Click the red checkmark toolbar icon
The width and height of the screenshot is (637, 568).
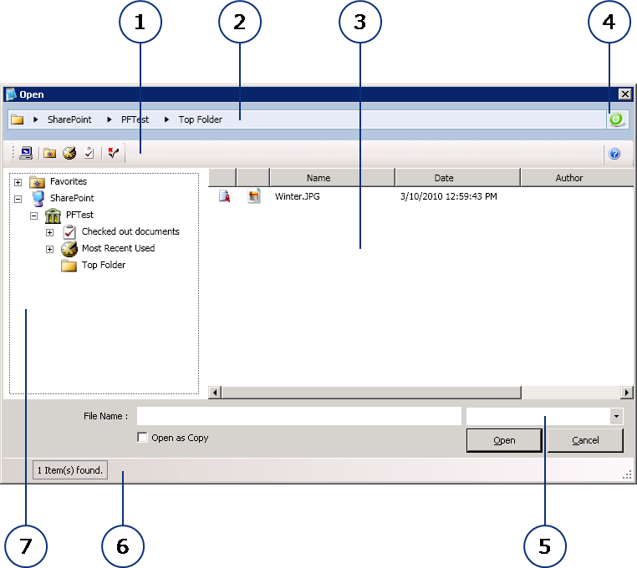click(x=114, y=153)
